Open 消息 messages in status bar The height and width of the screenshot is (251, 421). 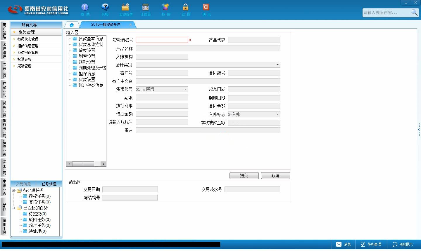tap(343, 244)
